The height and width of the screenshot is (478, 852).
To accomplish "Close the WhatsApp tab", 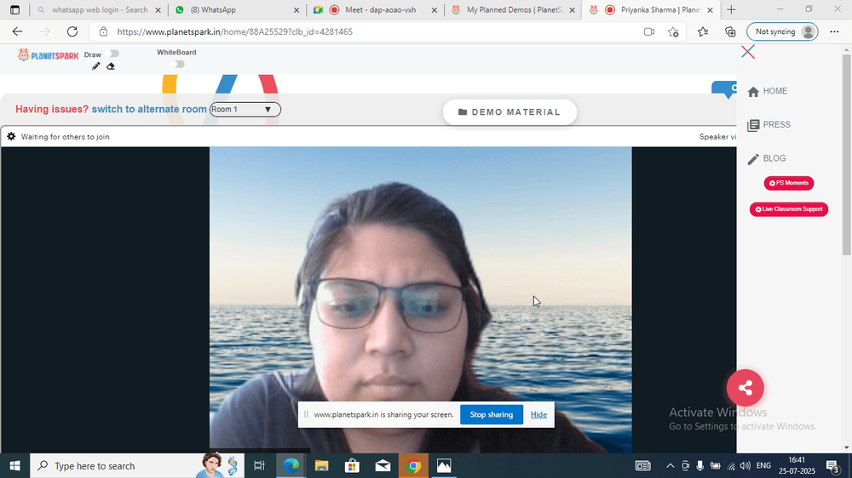I will (x=296, y=9).
